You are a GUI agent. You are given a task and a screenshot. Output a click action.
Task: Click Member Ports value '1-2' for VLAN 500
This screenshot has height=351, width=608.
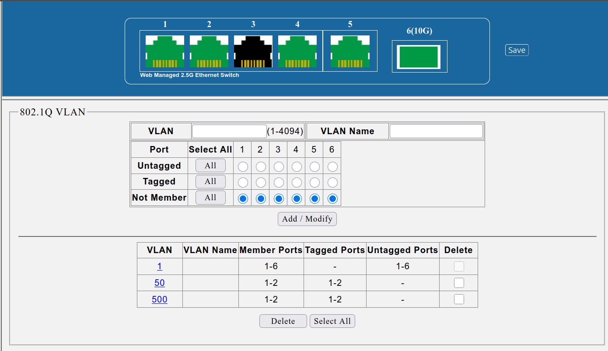(271, 299)
